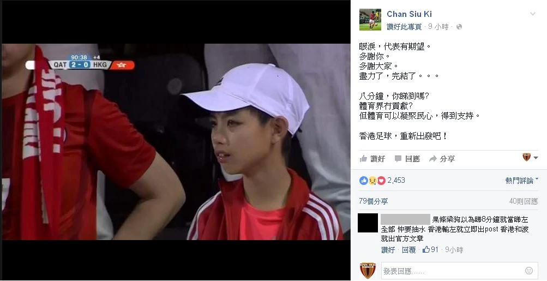Open the 2,453 reactions count list
547x281 pixels.
tap(396, 181)
